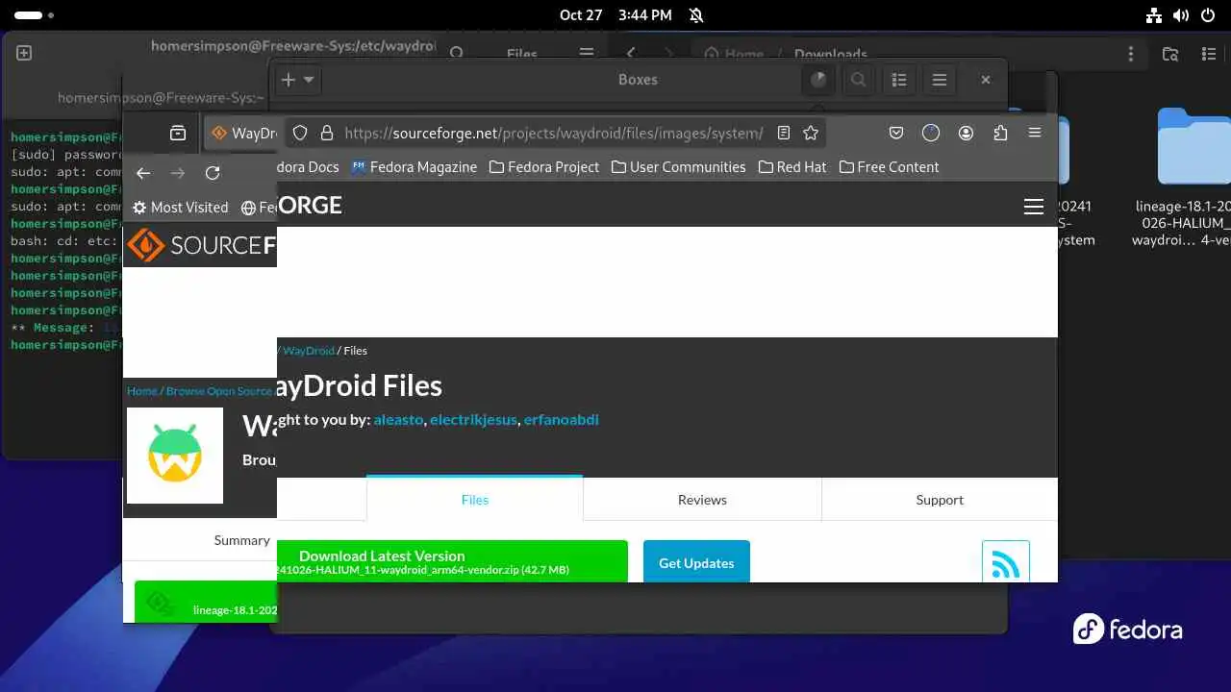This screenshot has width=1231, height=692.
Task: Switch to the Summary tab
Action: 241,540
